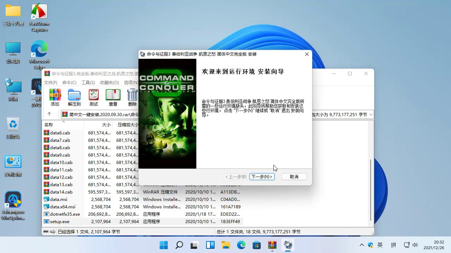Open the 工具(S) menu
Viewport: 451px width, 253px height.
pyautogui.click(x=88, y=83)
